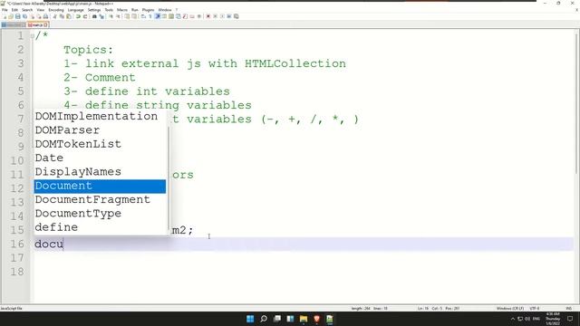Open the Encoding menu
The width and height of the screenshot is (580, 326).
[56, 10]
